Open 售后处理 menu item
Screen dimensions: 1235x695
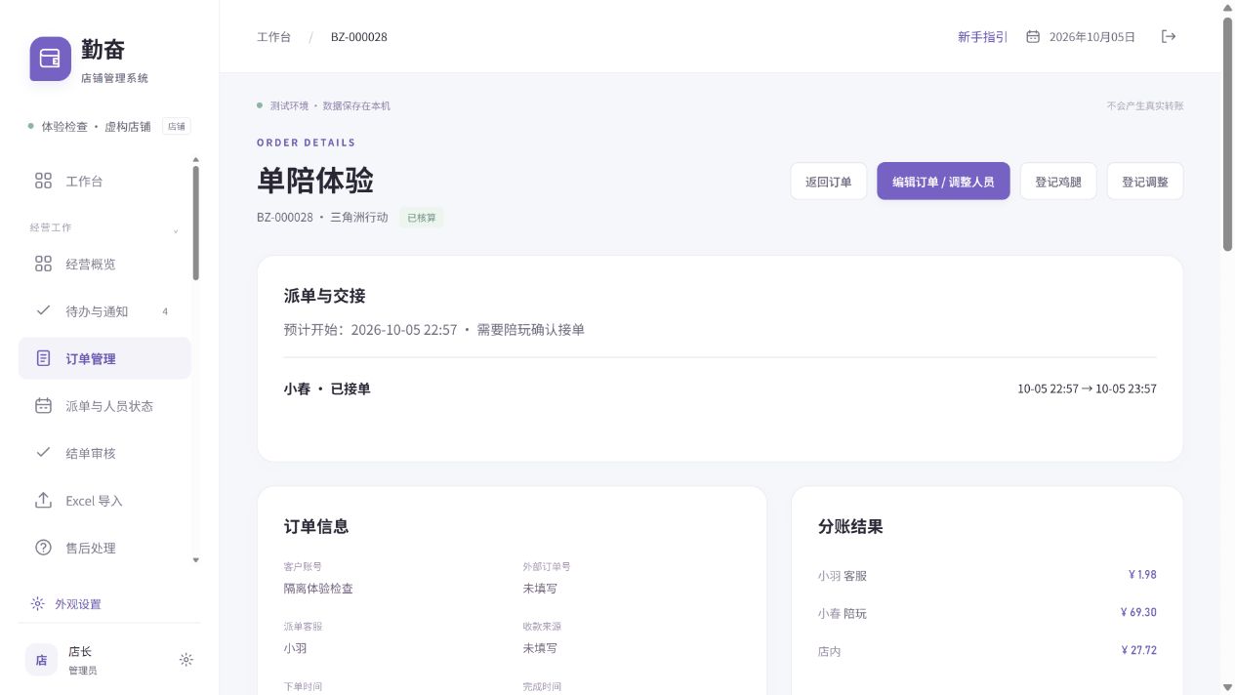coord(104,548)
